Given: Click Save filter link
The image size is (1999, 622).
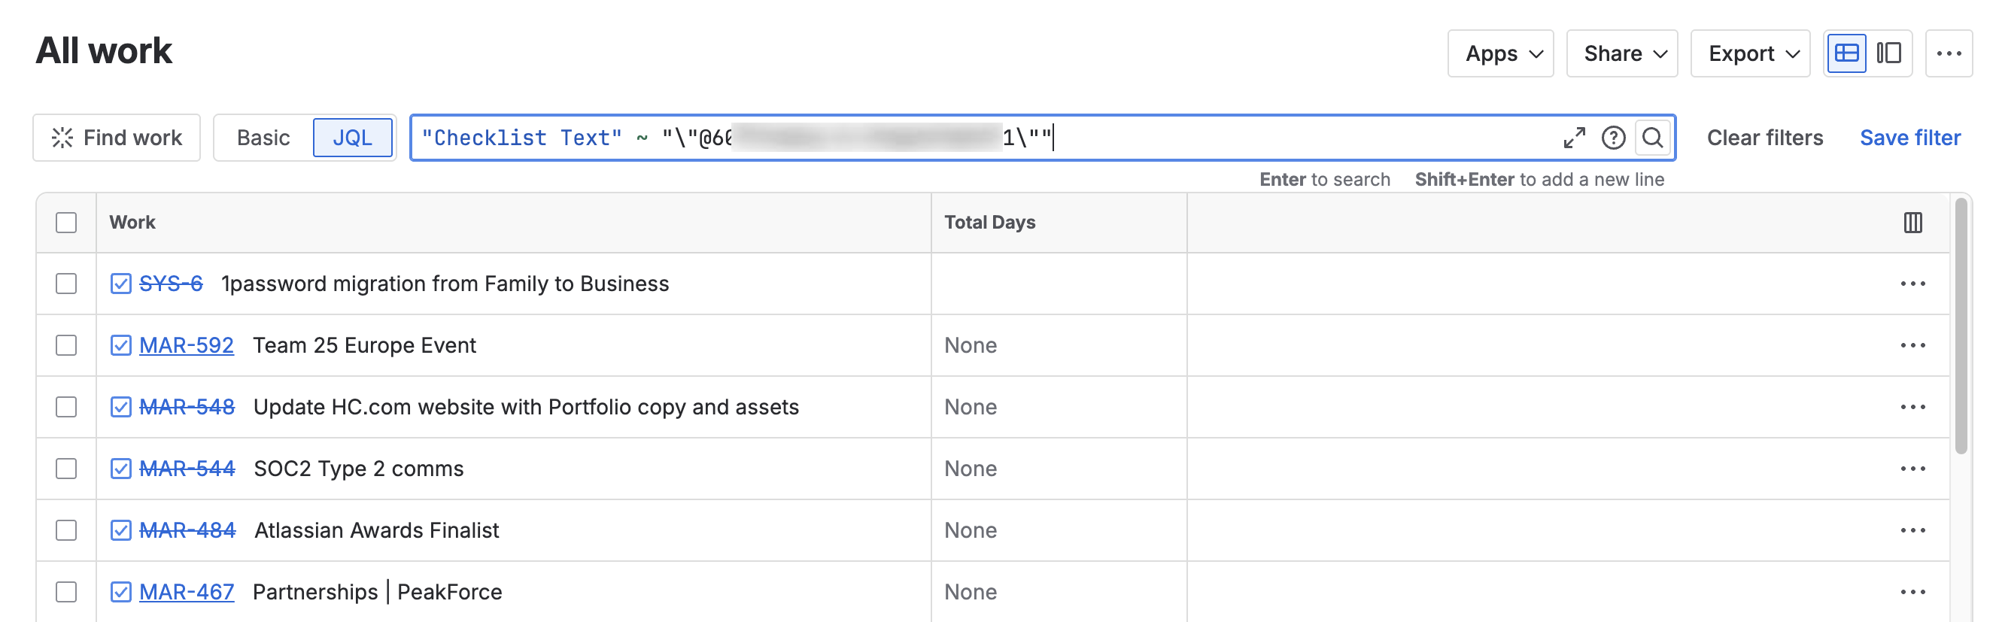Looking at the screenshot, I should coord(1909,138).
